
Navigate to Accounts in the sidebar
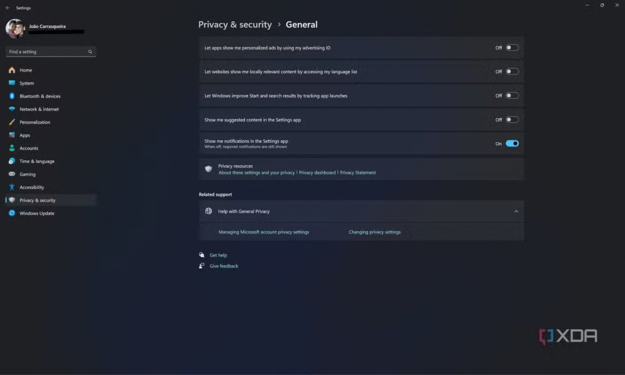29,148
